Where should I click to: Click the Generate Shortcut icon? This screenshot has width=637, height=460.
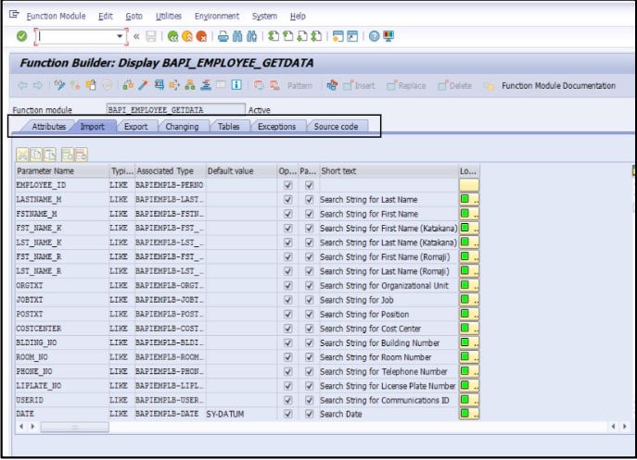click(x=352, y=36)
